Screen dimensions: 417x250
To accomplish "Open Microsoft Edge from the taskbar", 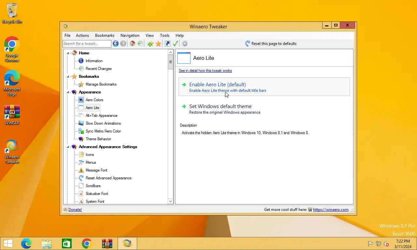I will [x=26, y=243].
